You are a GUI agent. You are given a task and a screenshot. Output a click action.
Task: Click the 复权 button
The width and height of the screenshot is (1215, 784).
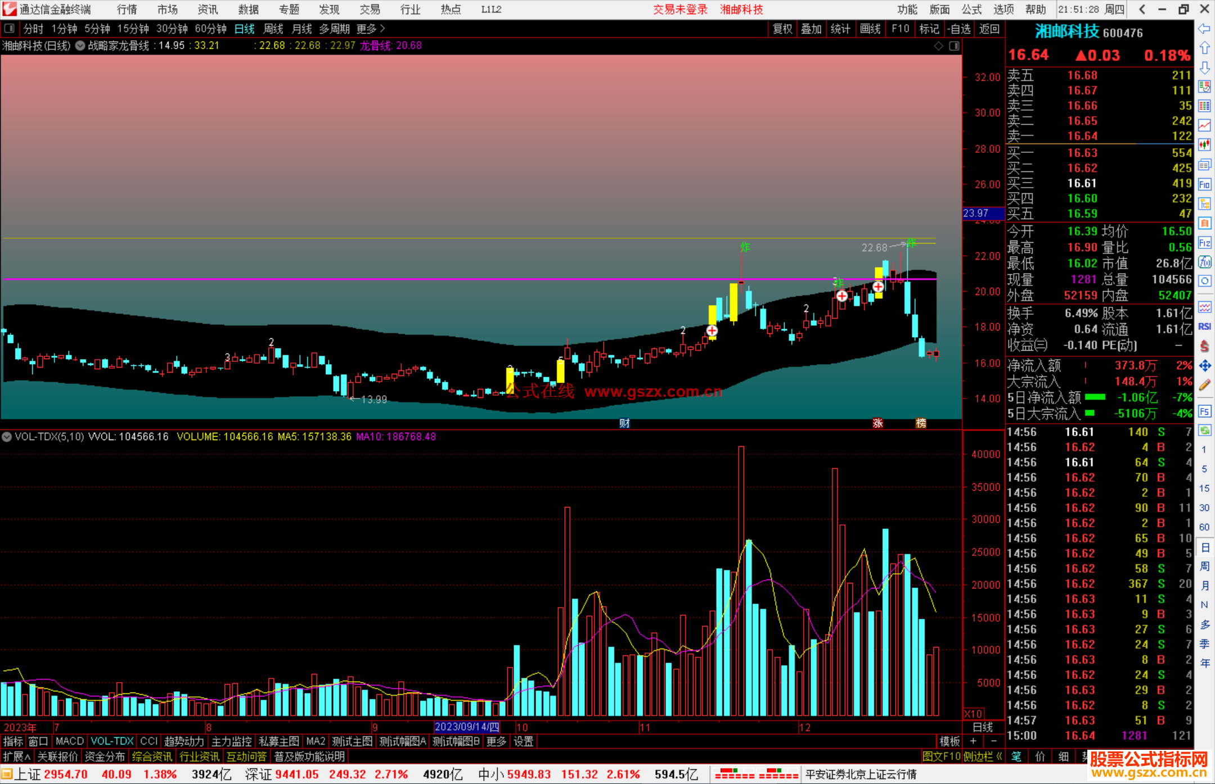(782, 29)
